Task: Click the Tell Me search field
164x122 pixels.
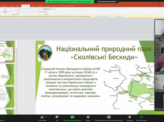Action: click(x=67, y=6)
